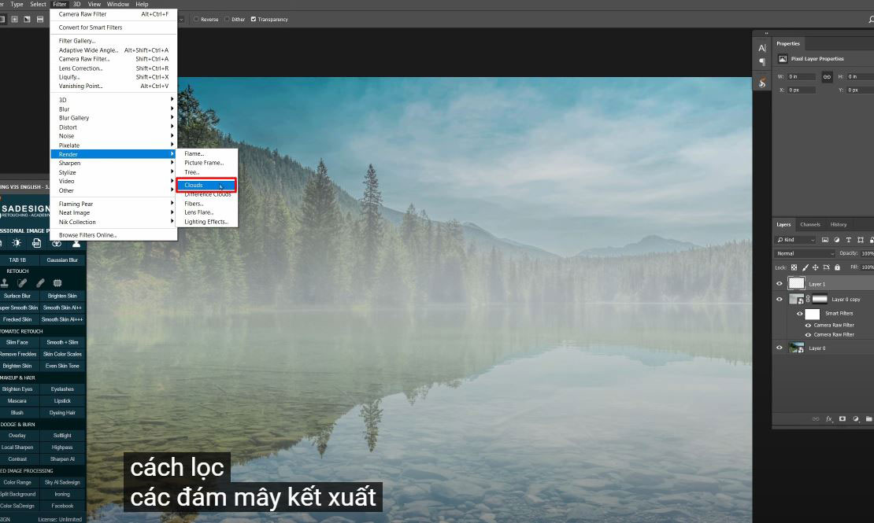Click the link layers icon
This screenshot has width=874, height=523.
(x=816, y=419)
